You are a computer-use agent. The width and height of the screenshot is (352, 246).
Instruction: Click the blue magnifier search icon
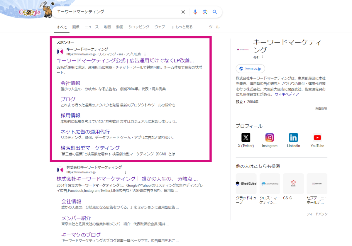[215, 12]
